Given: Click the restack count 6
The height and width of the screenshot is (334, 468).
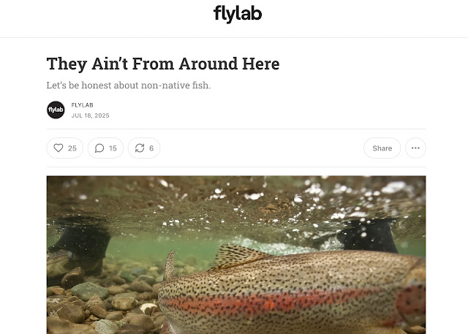Looking at the screenshot, I should point(151,148).
